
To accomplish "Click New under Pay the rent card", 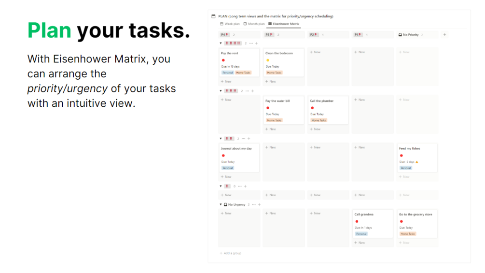I will [226, 81].
